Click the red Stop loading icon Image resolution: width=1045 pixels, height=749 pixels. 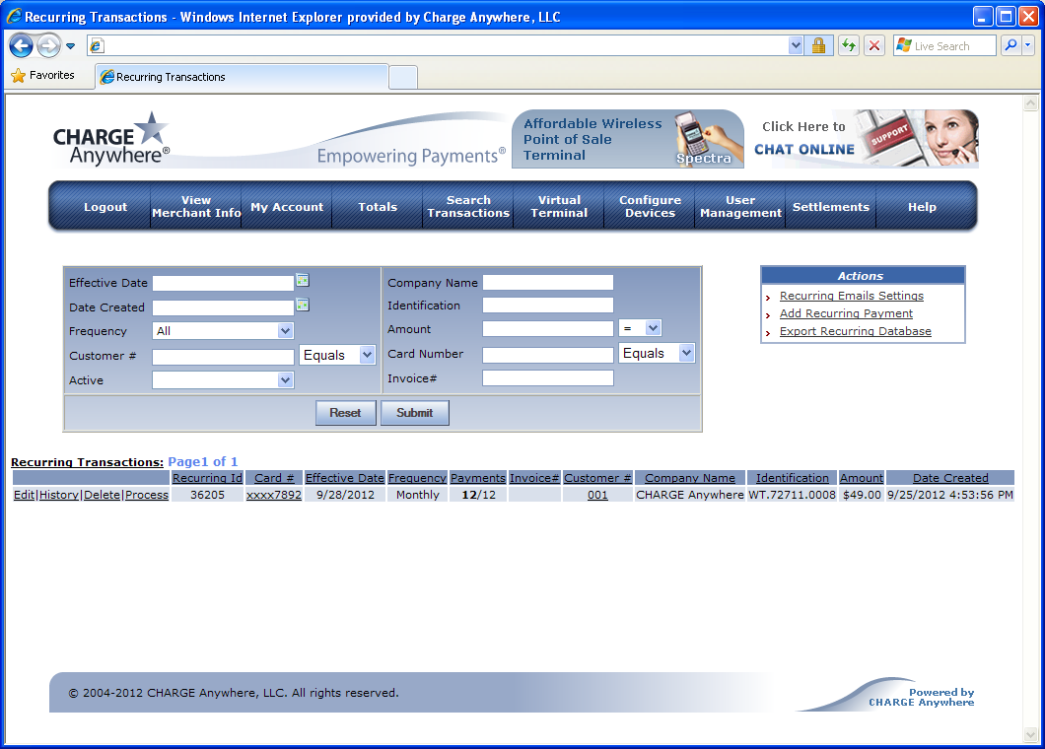click(874, 45)
